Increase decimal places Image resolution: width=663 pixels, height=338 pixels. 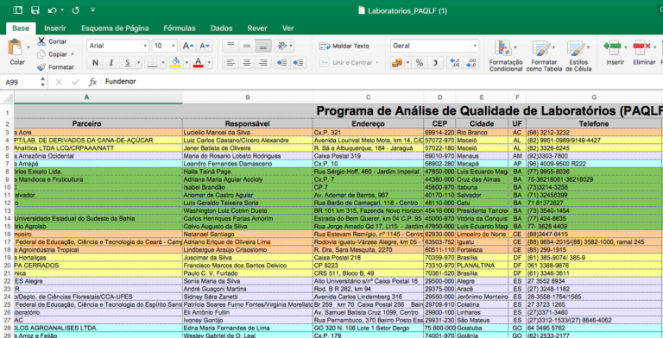(x=455, y=63)
